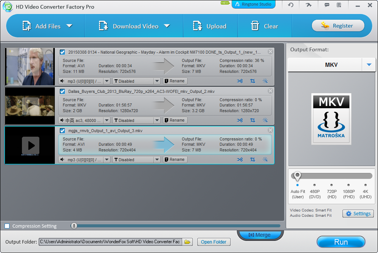Enable the Compression Setting checkbox
Image resolution: width=378 pixels, height=253 pixels.
[x=7, y=226]
